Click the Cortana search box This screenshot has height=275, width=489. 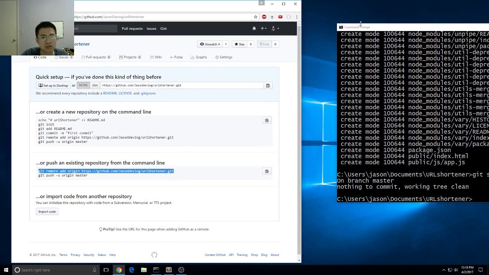click(x=55, y=270)
